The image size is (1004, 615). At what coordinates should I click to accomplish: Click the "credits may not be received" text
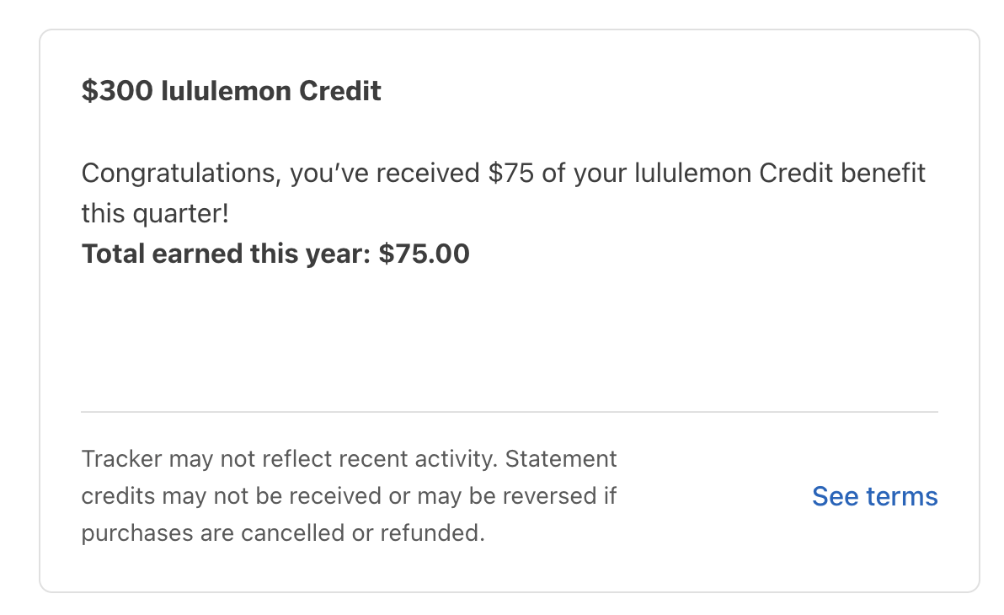pyautogui.click(x=231, y=496)
